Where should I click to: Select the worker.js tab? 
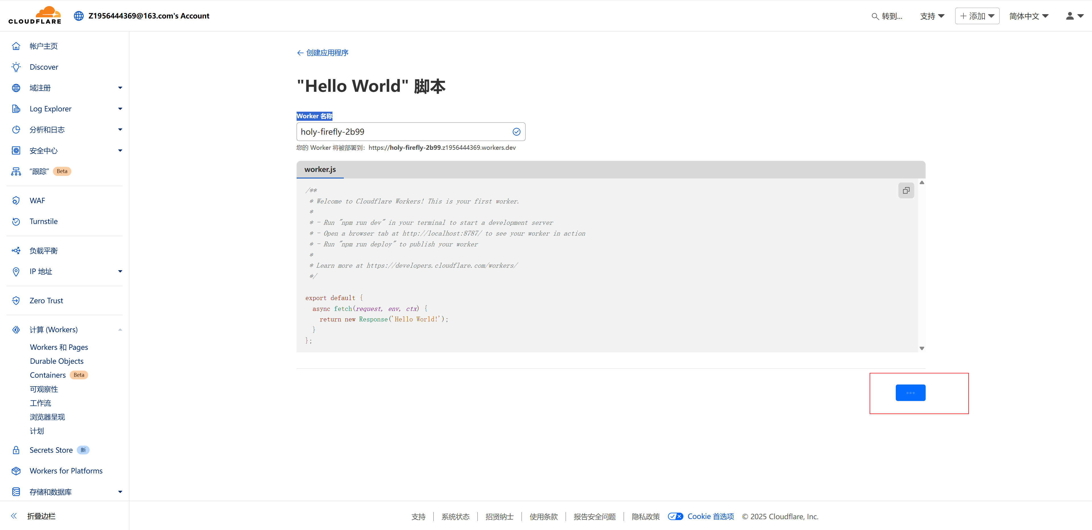pyautogui.click(x=320, y=169)
